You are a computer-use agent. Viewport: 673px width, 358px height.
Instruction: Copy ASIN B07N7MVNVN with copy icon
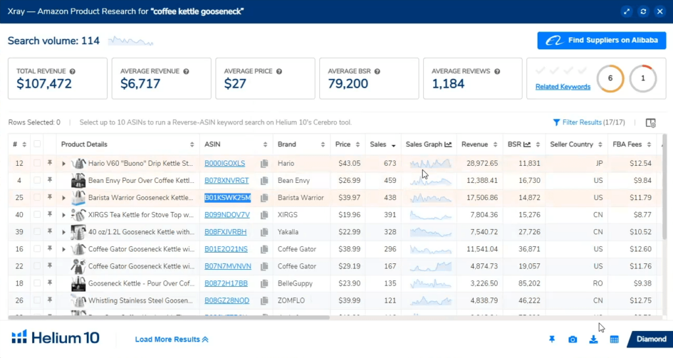(264, 267)
